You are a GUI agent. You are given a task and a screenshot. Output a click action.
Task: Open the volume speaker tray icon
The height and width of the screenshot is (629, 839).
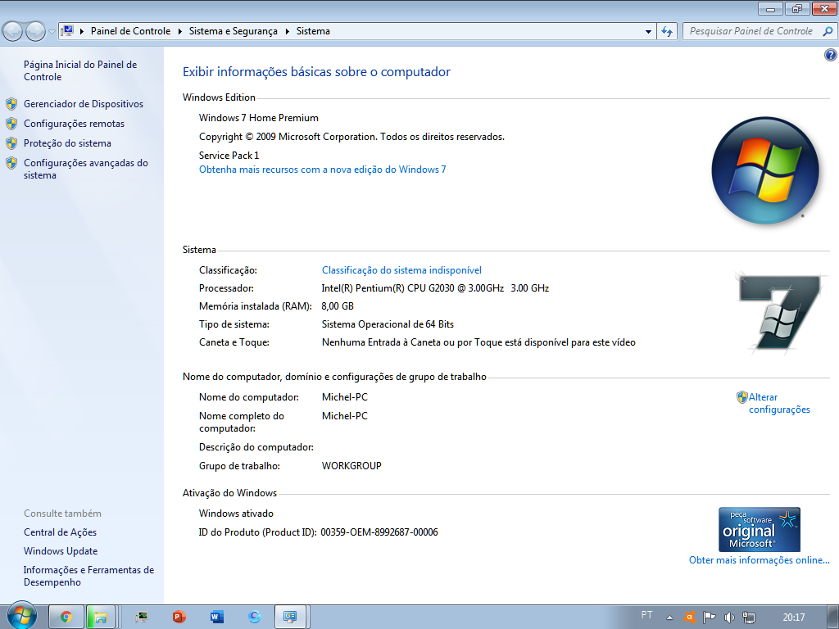tap(728, 618)
